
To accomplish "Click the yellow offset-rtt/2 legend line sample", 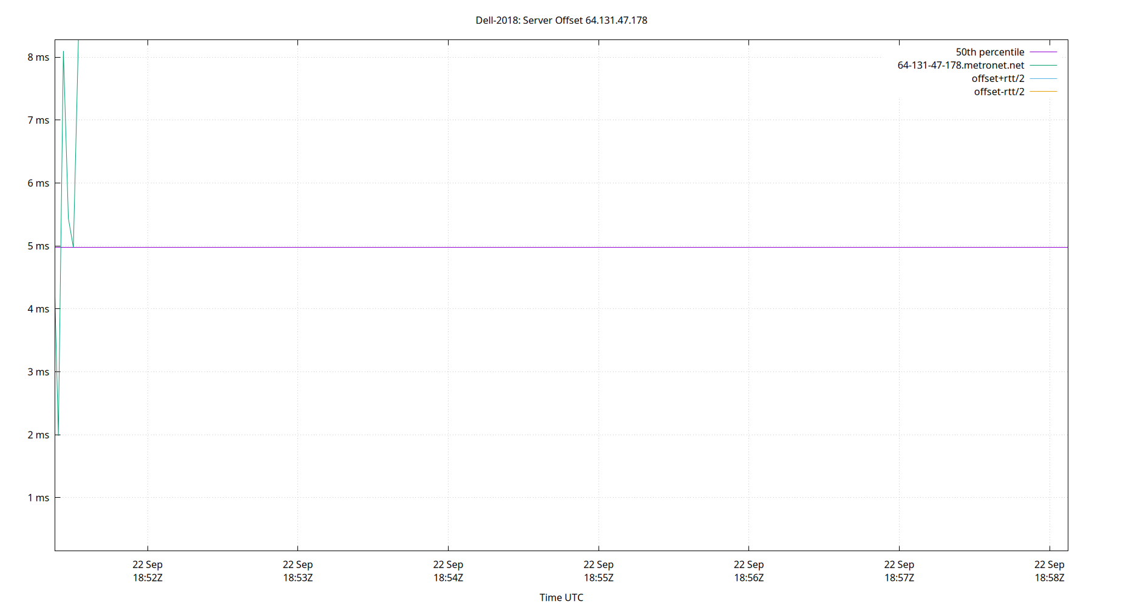I will click(x=1043, y=92).
